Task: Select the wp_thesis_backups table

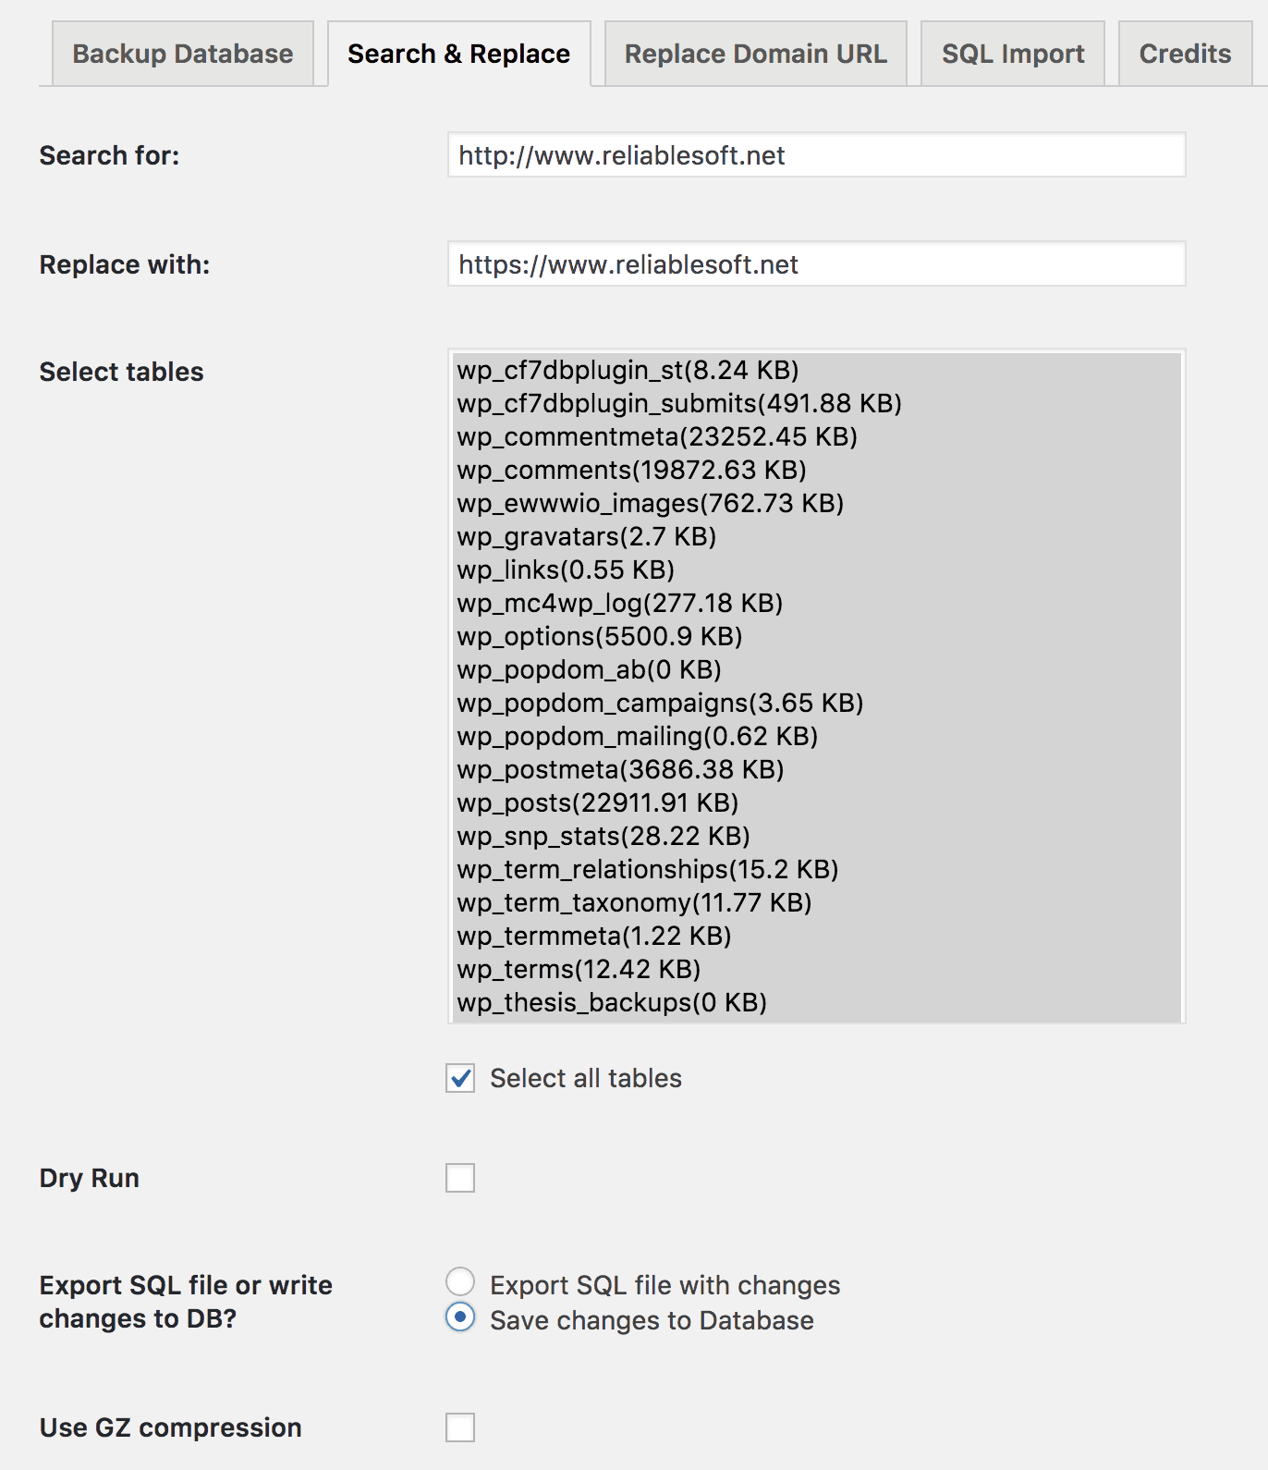Action: point(612,1001)
